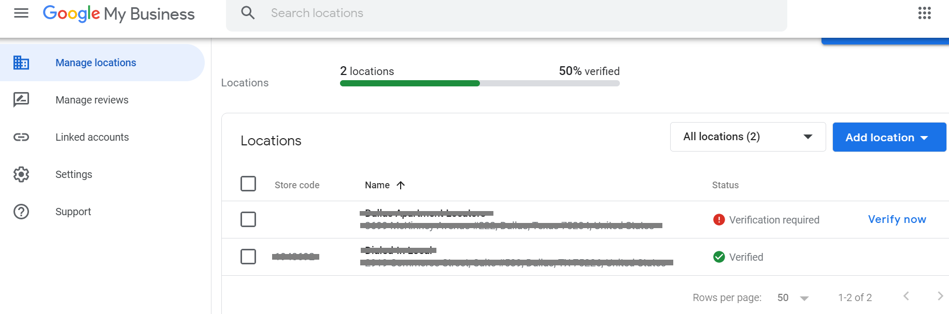Click the Linked accounts chain icon
The image size is (949, 314).
click(x=21, y=137)
